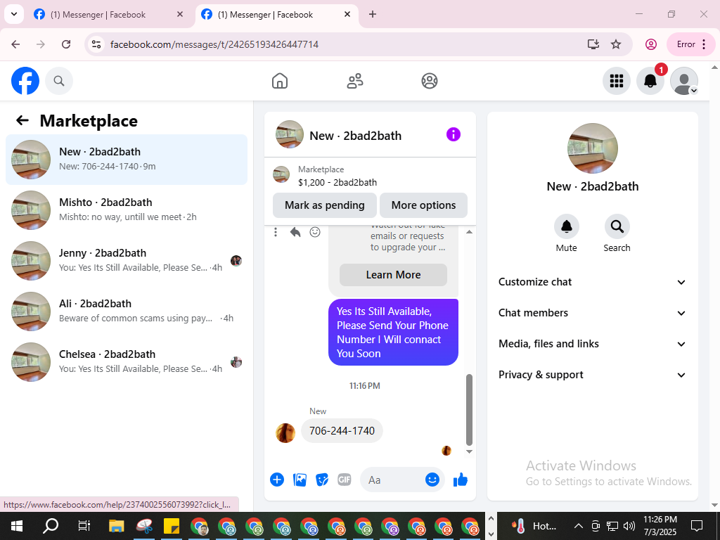Click the site information icon in address bar
The width and height of the screenshot is (720, 540).
[96, 44]
